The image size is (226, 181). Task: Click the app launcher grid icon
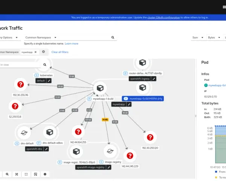[224, 7]
